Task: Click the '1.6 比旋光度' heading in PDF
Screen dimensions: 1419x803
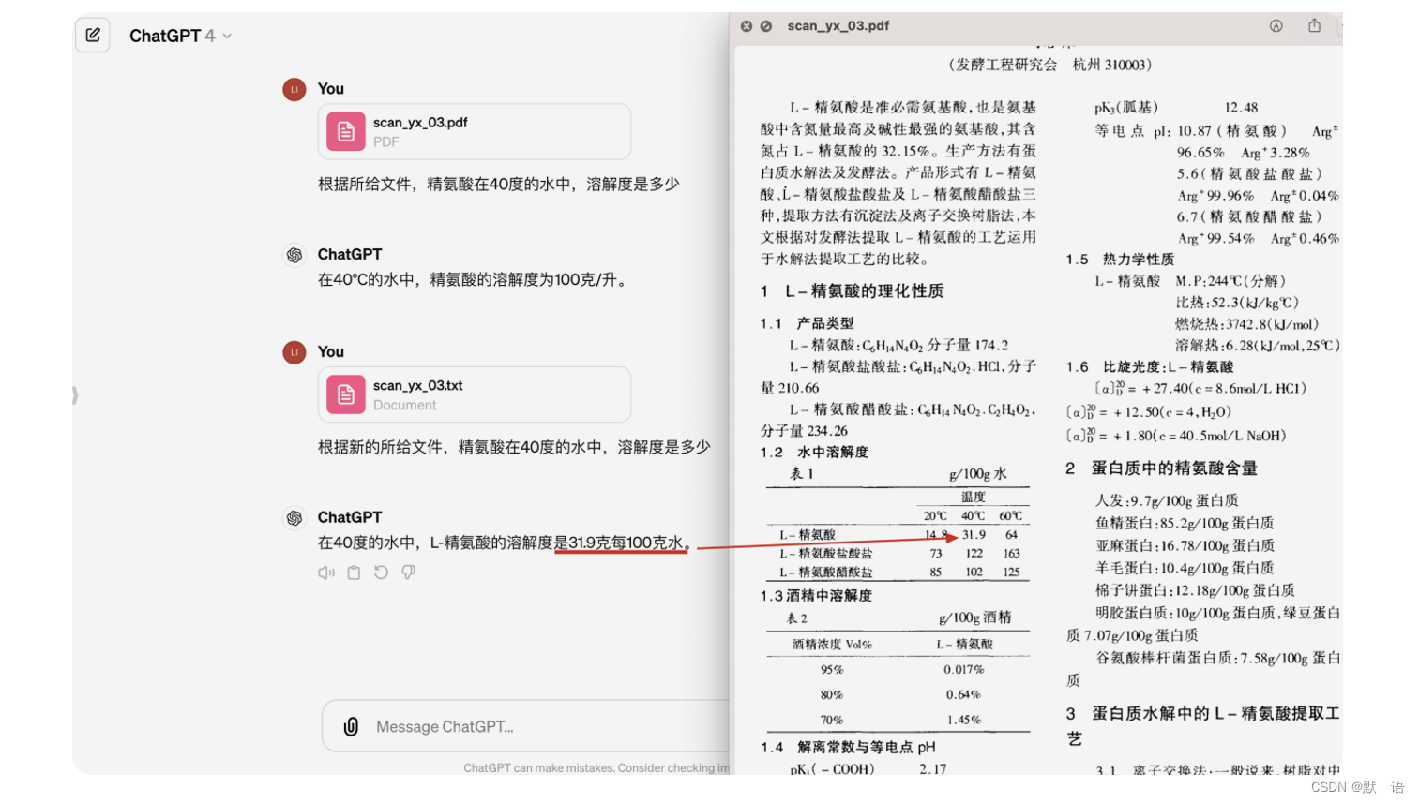Action: click(1151, 367)
